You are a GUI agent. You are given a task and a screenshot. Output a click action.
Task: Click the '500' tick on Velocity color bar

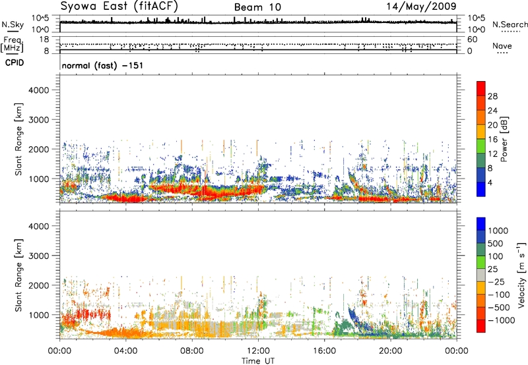(x=497, y=244)
